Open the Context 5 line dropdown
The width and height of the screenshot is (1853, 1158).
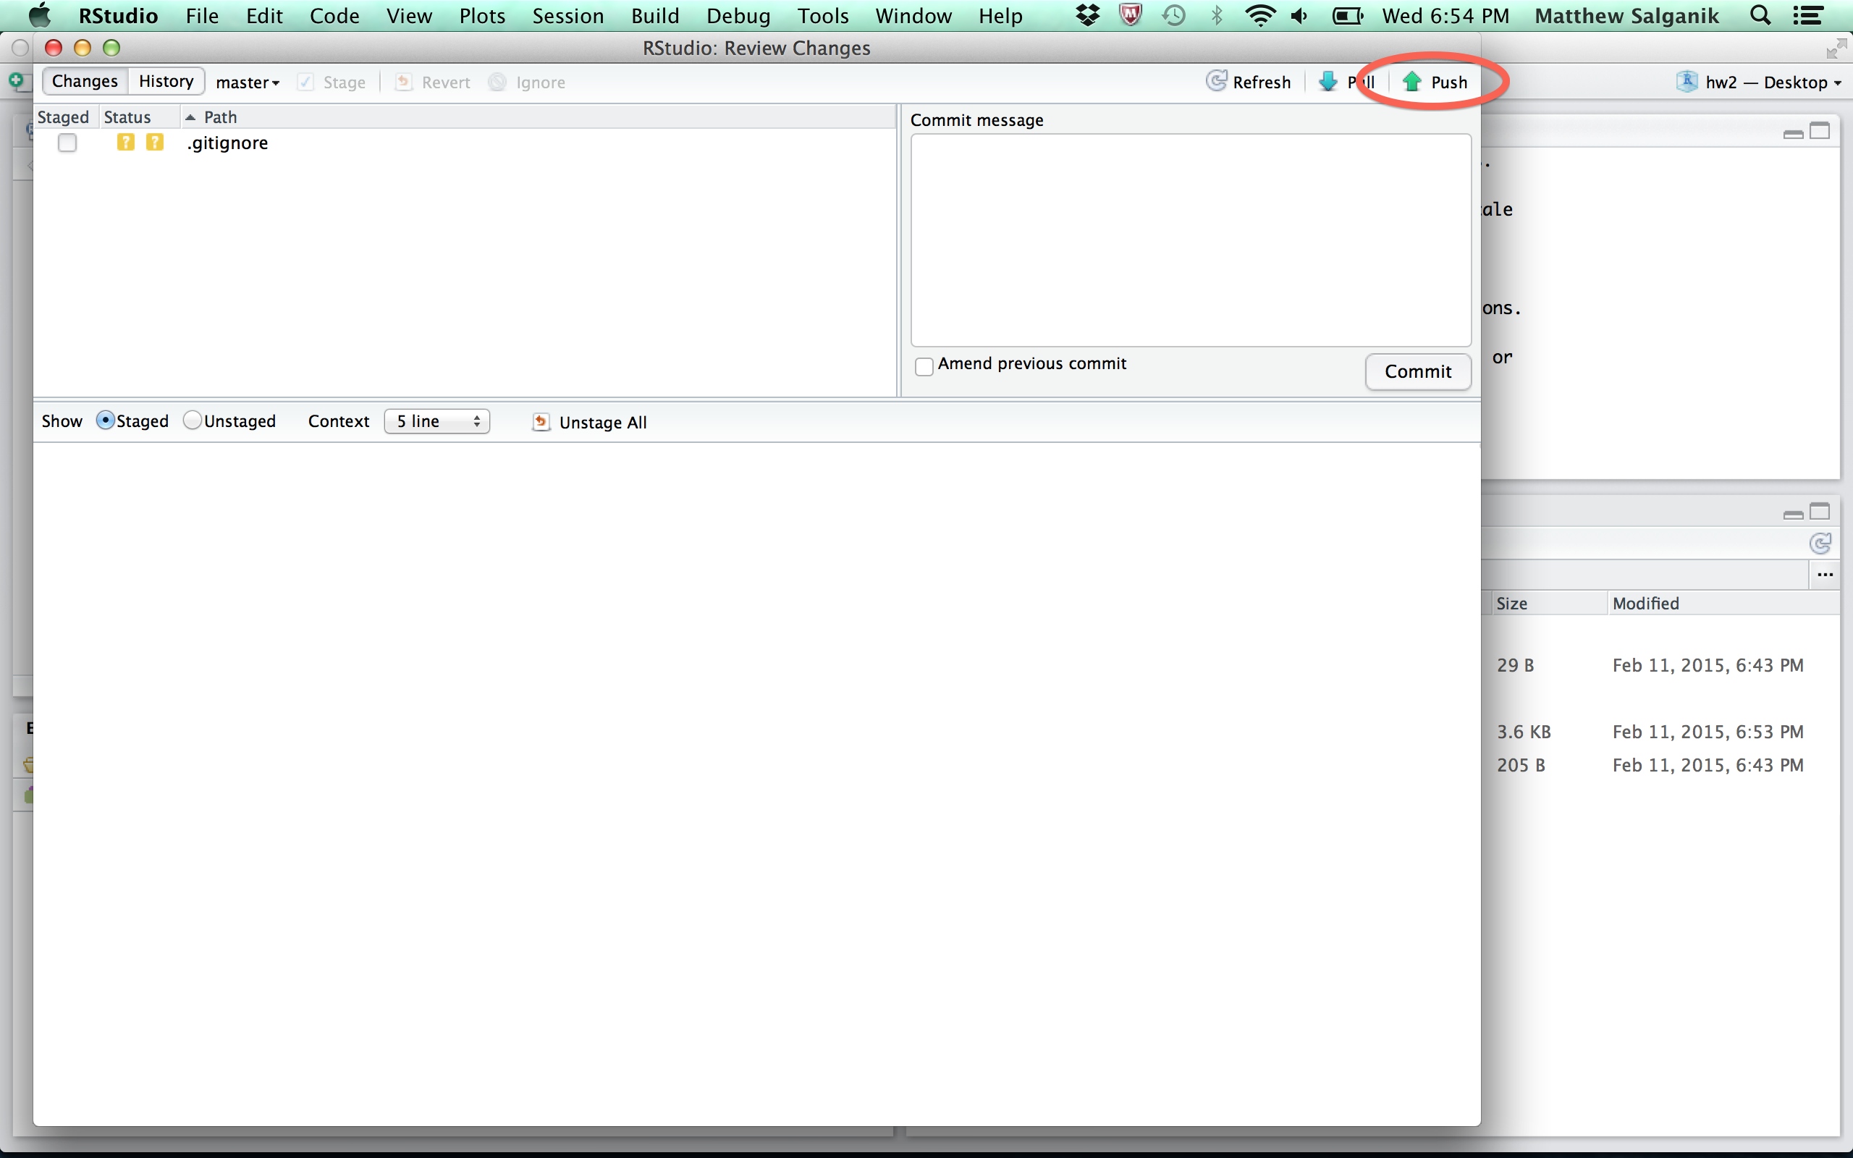click(x=436, y=421)
